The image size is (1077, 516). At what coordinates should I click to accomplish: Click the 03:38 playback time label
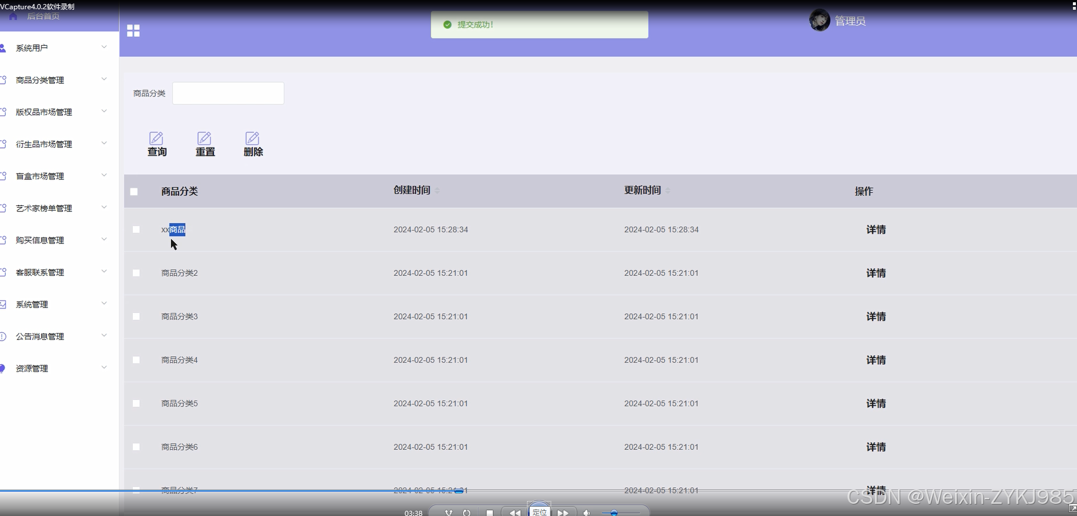pos(413,513)
